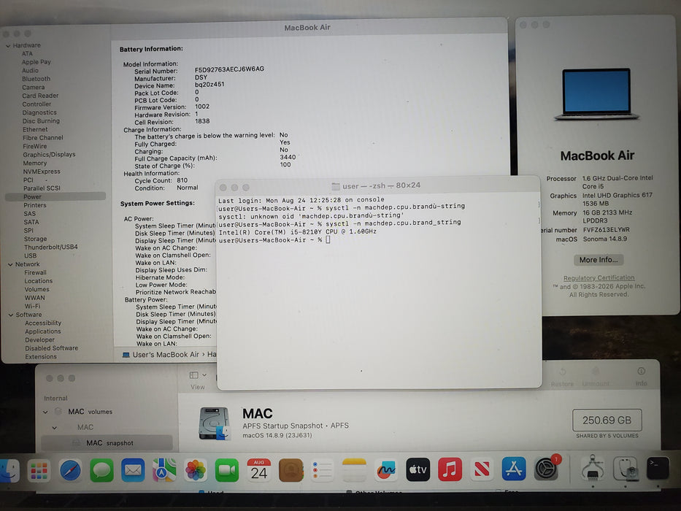The image size is (681, 511).
Task: Switch to Terminal via Dock icon
Action: pos(658,469)
